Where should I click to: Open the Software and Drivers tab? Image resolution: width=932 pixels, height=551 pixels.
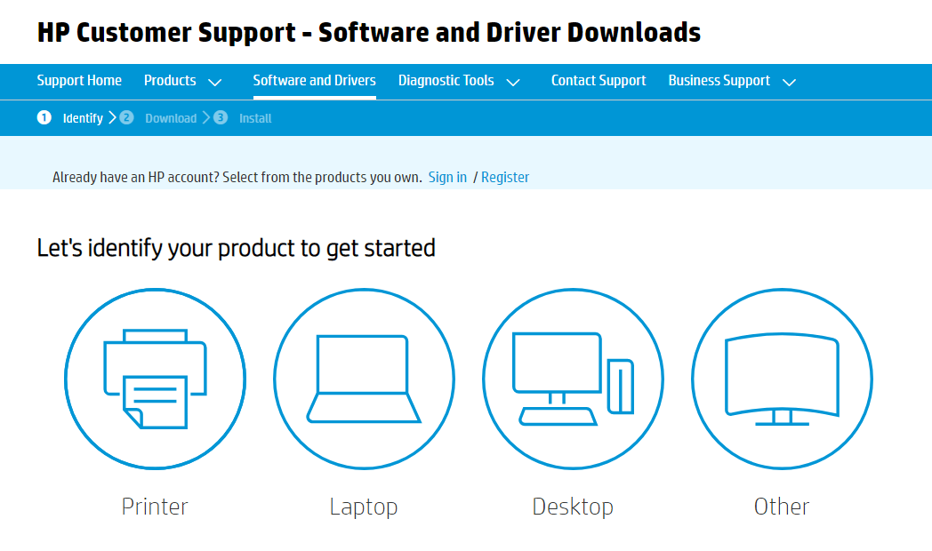[314, 80]
